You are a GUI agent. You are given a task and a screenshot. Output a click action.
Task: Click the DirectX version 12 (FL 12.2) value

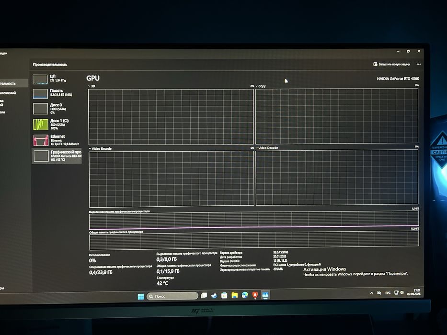pyautogui.click(x=280, y=261)
